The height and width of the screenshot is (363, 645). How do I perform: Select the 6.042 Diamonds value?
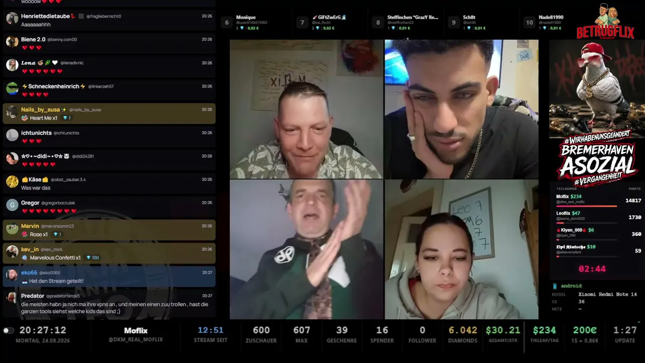(463, 330)
